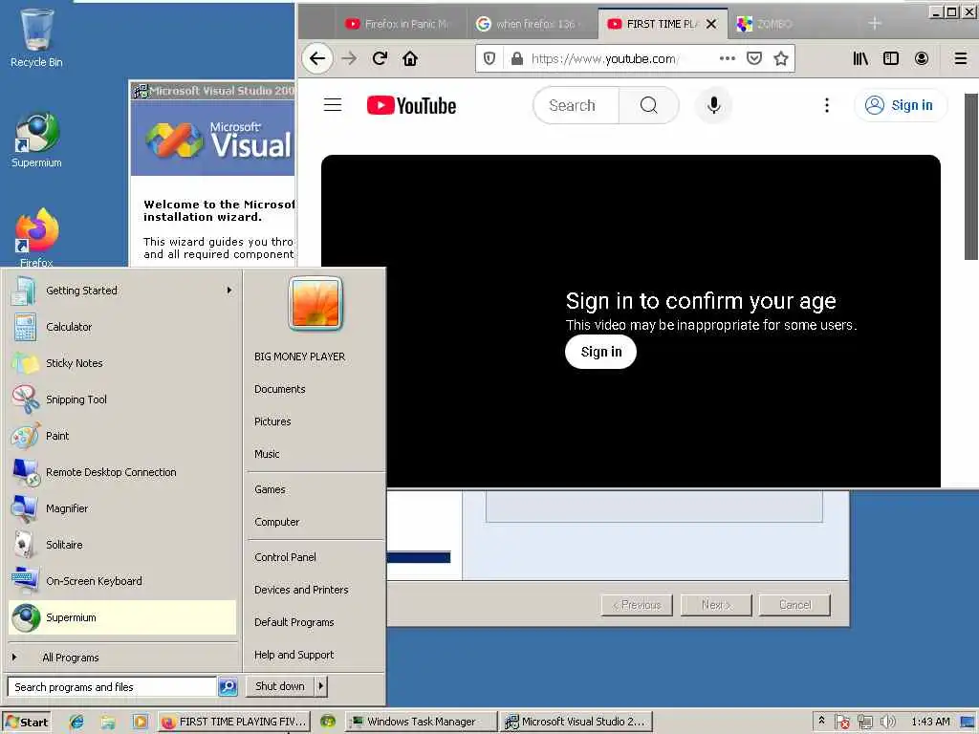This screenshot has height=734, width=979.
Task: Click the Search programs and files box
Action: pos(112,687)
